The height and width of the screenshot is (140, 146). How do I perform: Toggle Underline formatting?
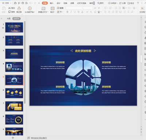pos(75,12)
